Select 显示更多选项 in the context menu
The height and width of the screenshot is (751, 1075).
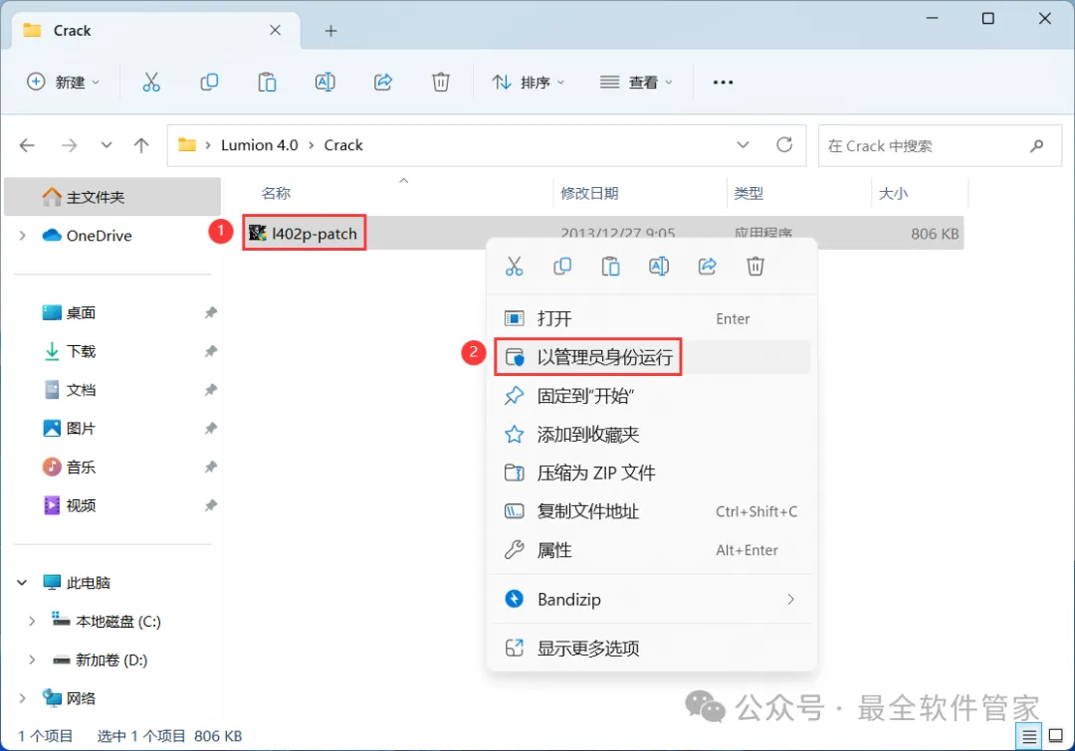click(x=651, y=649)
